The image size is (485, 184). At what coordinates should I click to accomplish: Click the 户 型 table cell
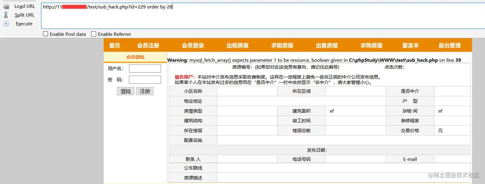pos(410,101)
